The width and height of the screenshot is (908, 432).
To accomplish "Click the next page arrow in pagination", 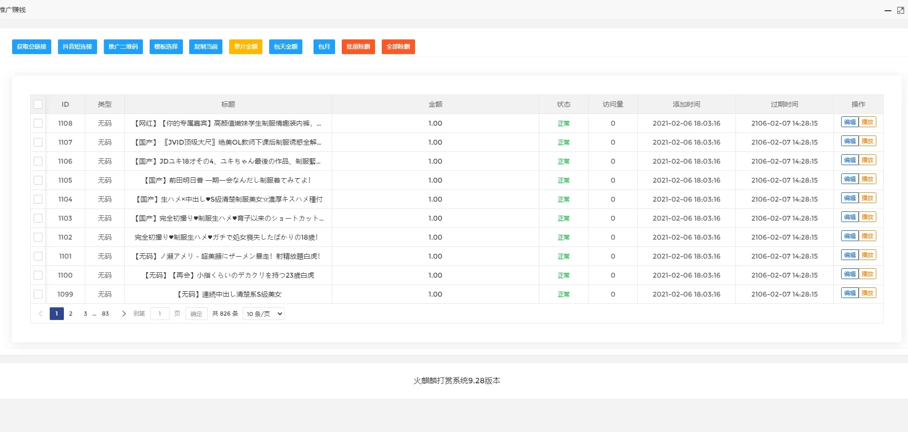I will 124,314.
